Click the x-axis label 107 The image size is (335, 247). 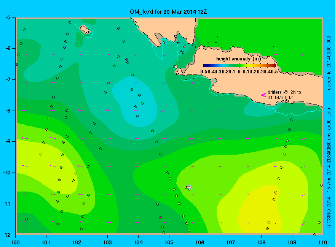pos(231,242)
